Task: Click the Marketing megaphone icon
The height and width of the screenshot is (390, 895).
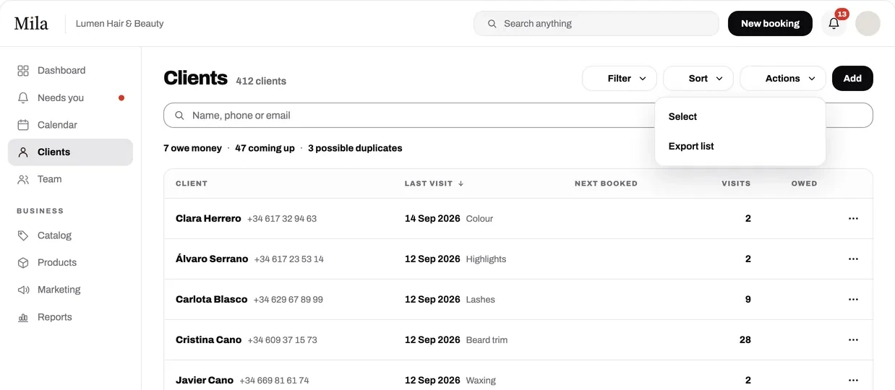Action: [23, 290]
